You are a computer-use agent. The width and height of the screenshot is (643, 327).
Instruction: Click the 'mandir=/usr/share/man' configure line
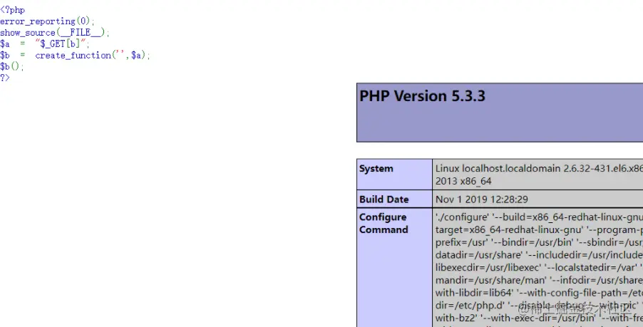(x=539, y=280)
